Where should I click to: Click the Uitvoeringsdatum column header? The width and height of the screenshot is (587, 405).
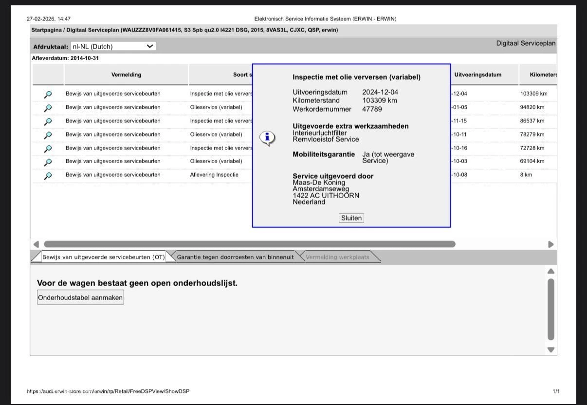point(477,75)
